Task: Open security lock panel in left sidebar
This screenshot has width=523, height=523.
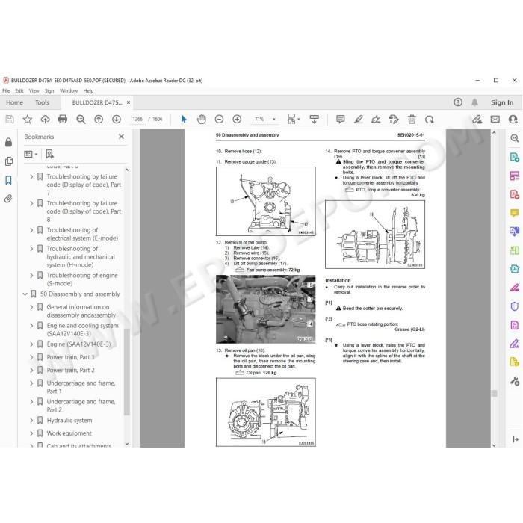Action: pos(9,143)
